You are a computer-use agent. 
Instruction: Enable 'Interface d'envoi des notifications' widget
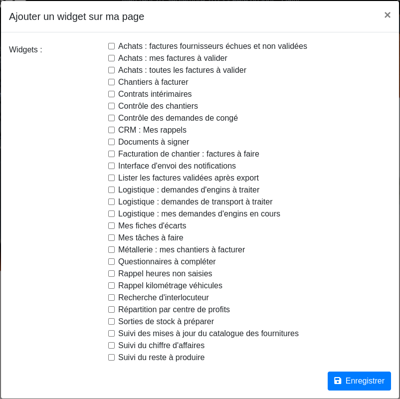112,166
